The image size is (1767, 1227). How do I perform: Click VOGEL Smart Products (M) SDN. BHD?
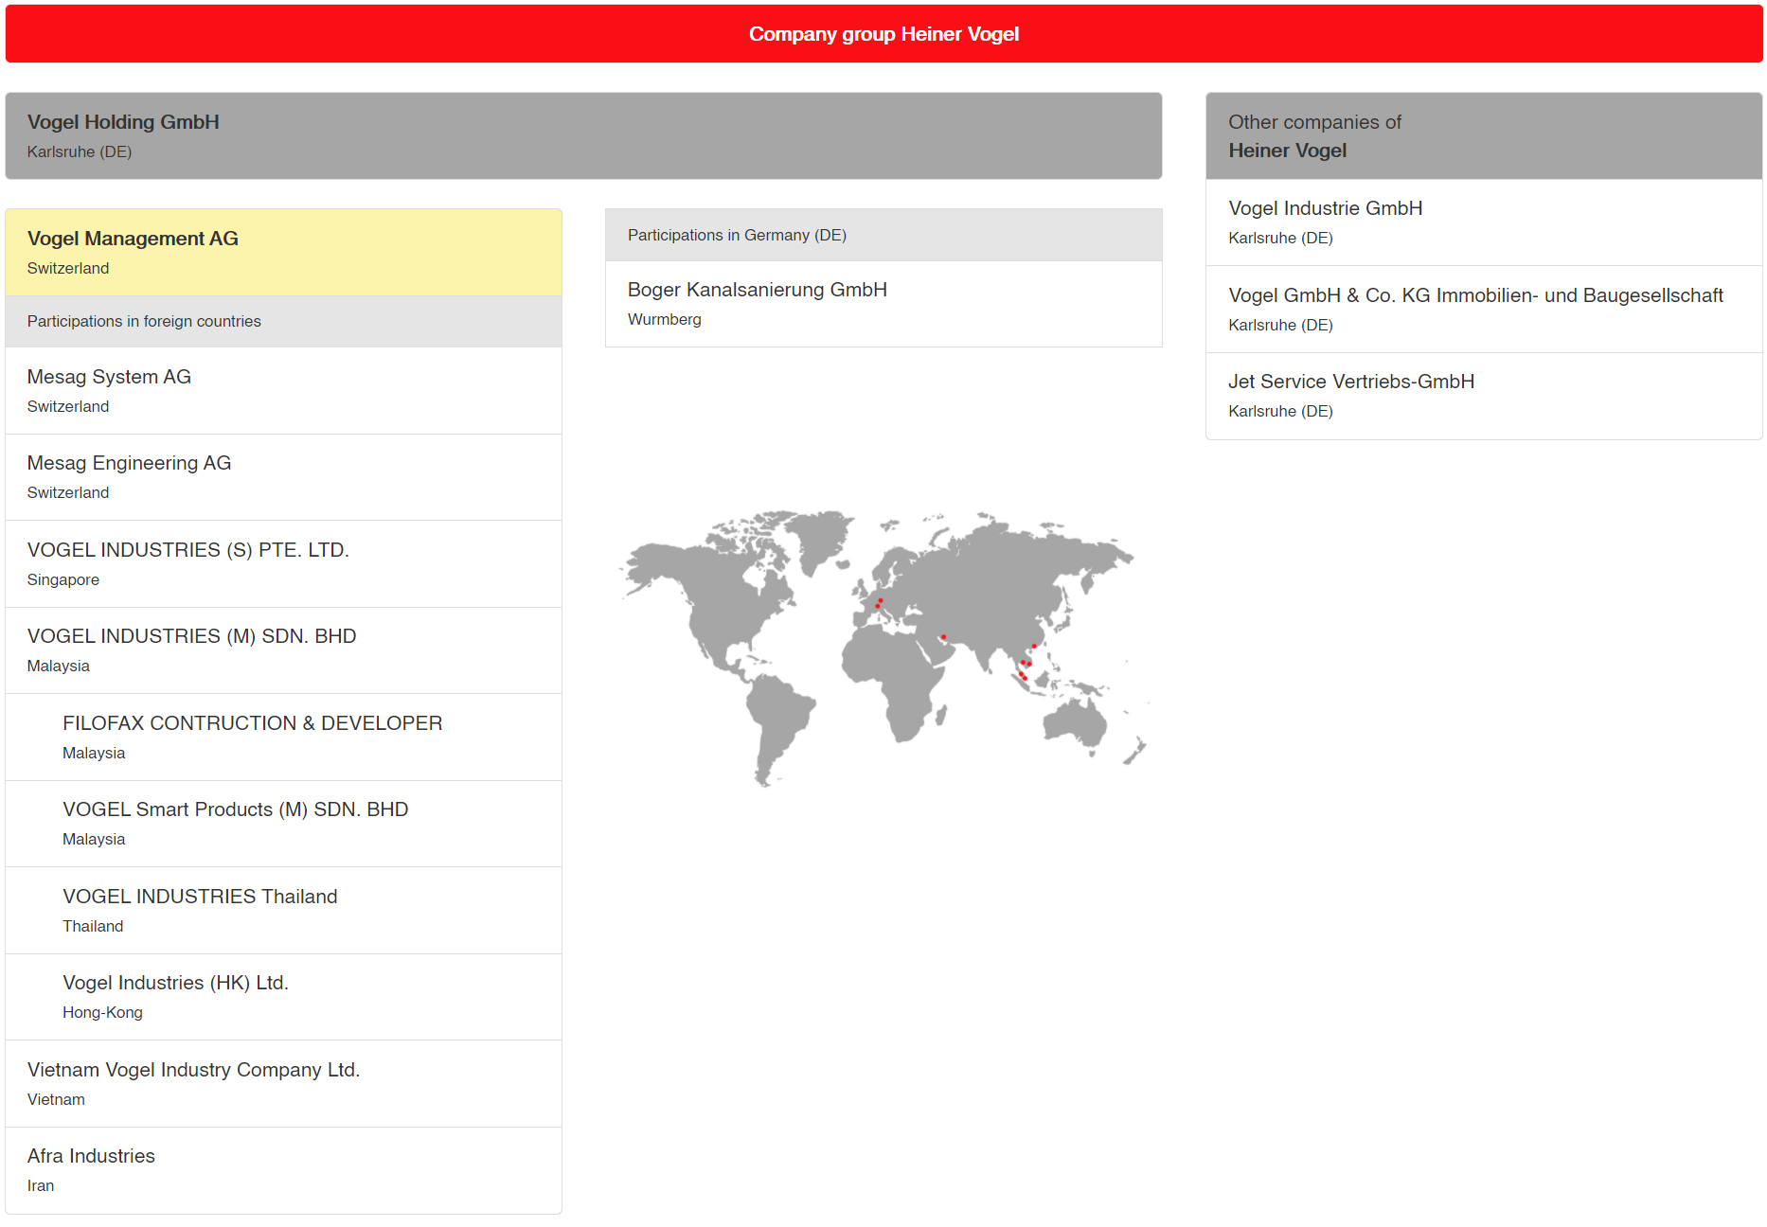(235, 809)
